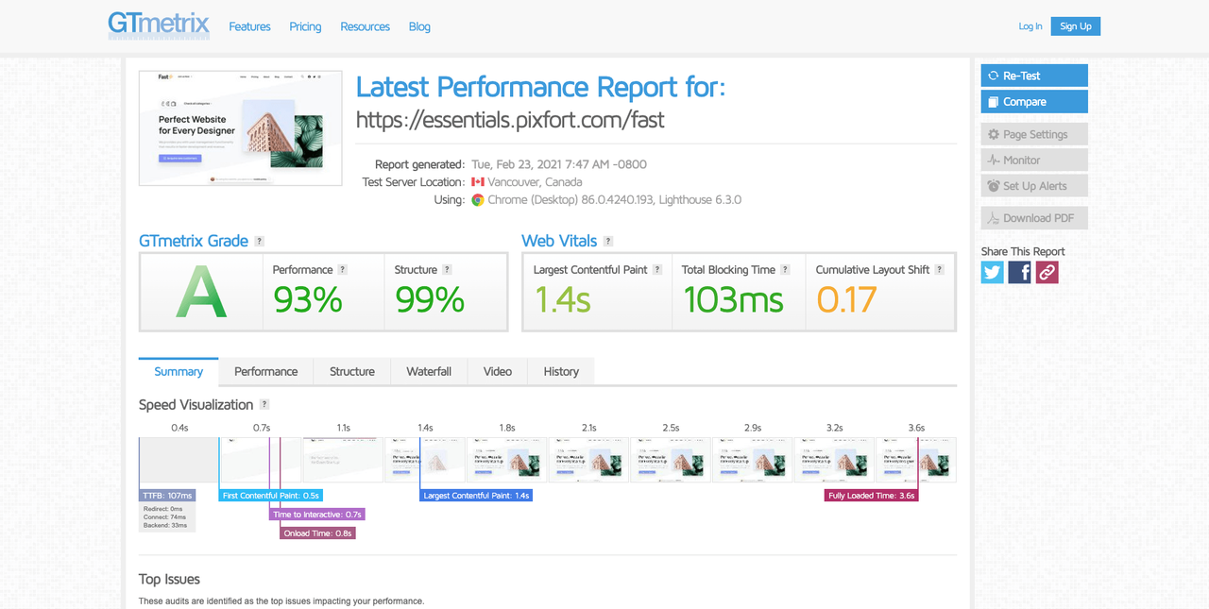Click help icon for Cumulative Layout Shift
This screenshot has width=1209, height=609.
[939, 270]
